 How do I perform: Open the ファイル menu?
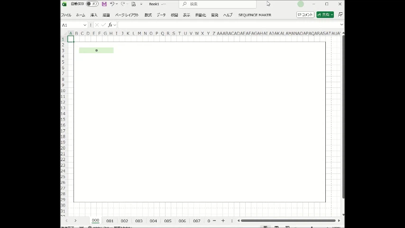pyautogui.click(x=66, y=15)
